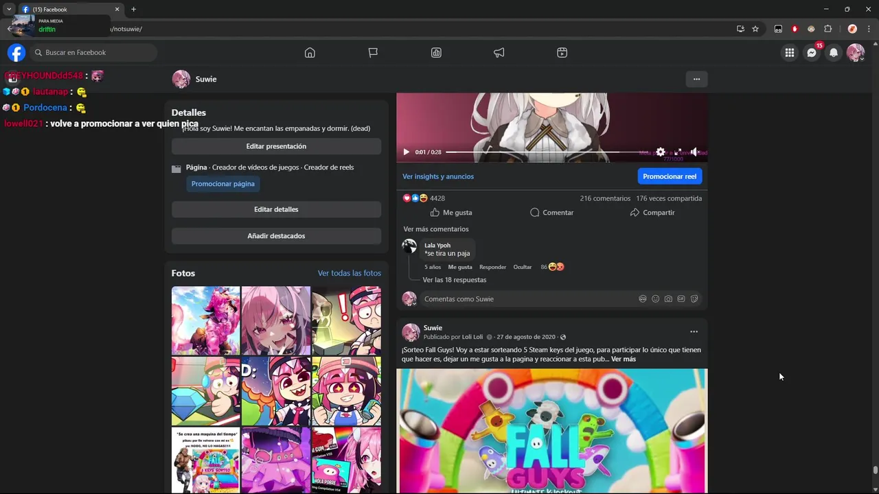Open the Fall Guys post options menu
Viewport: 879px width, 494px height.
pyautogui.click(x=694, y=332)
